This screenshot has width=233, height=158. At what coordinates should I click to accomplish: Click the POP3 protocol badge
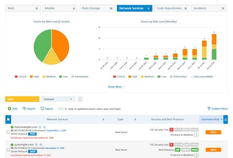tap(32, 134)
